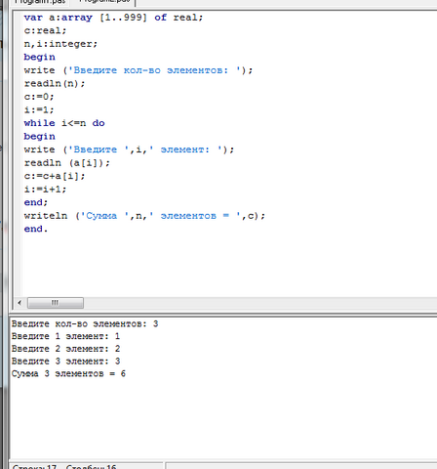Place cursor at final 'end.' line
The height and width of the screenshot is (469, 437).
[x=36, y=229]
